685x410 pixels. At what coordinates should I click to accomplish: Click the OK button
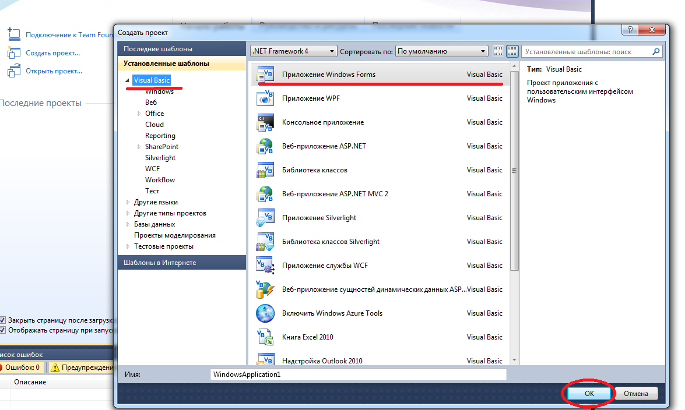coord(589,394)
